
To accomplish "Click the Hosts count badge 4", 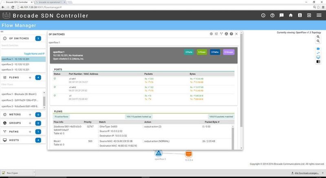I will [38, 140].
